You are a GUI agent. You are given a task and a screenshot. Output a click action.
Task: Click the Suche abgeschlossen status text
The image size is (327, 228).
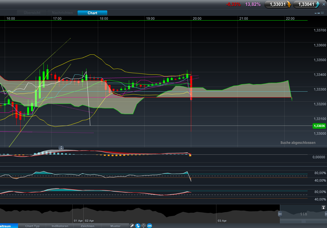(298, 143)
